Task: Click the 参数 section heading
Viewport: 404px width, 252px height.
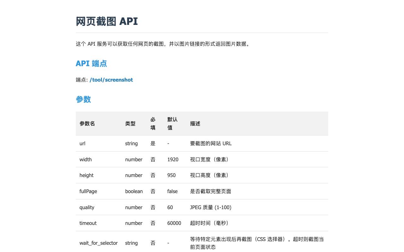Action: click(x=83, y=99)
